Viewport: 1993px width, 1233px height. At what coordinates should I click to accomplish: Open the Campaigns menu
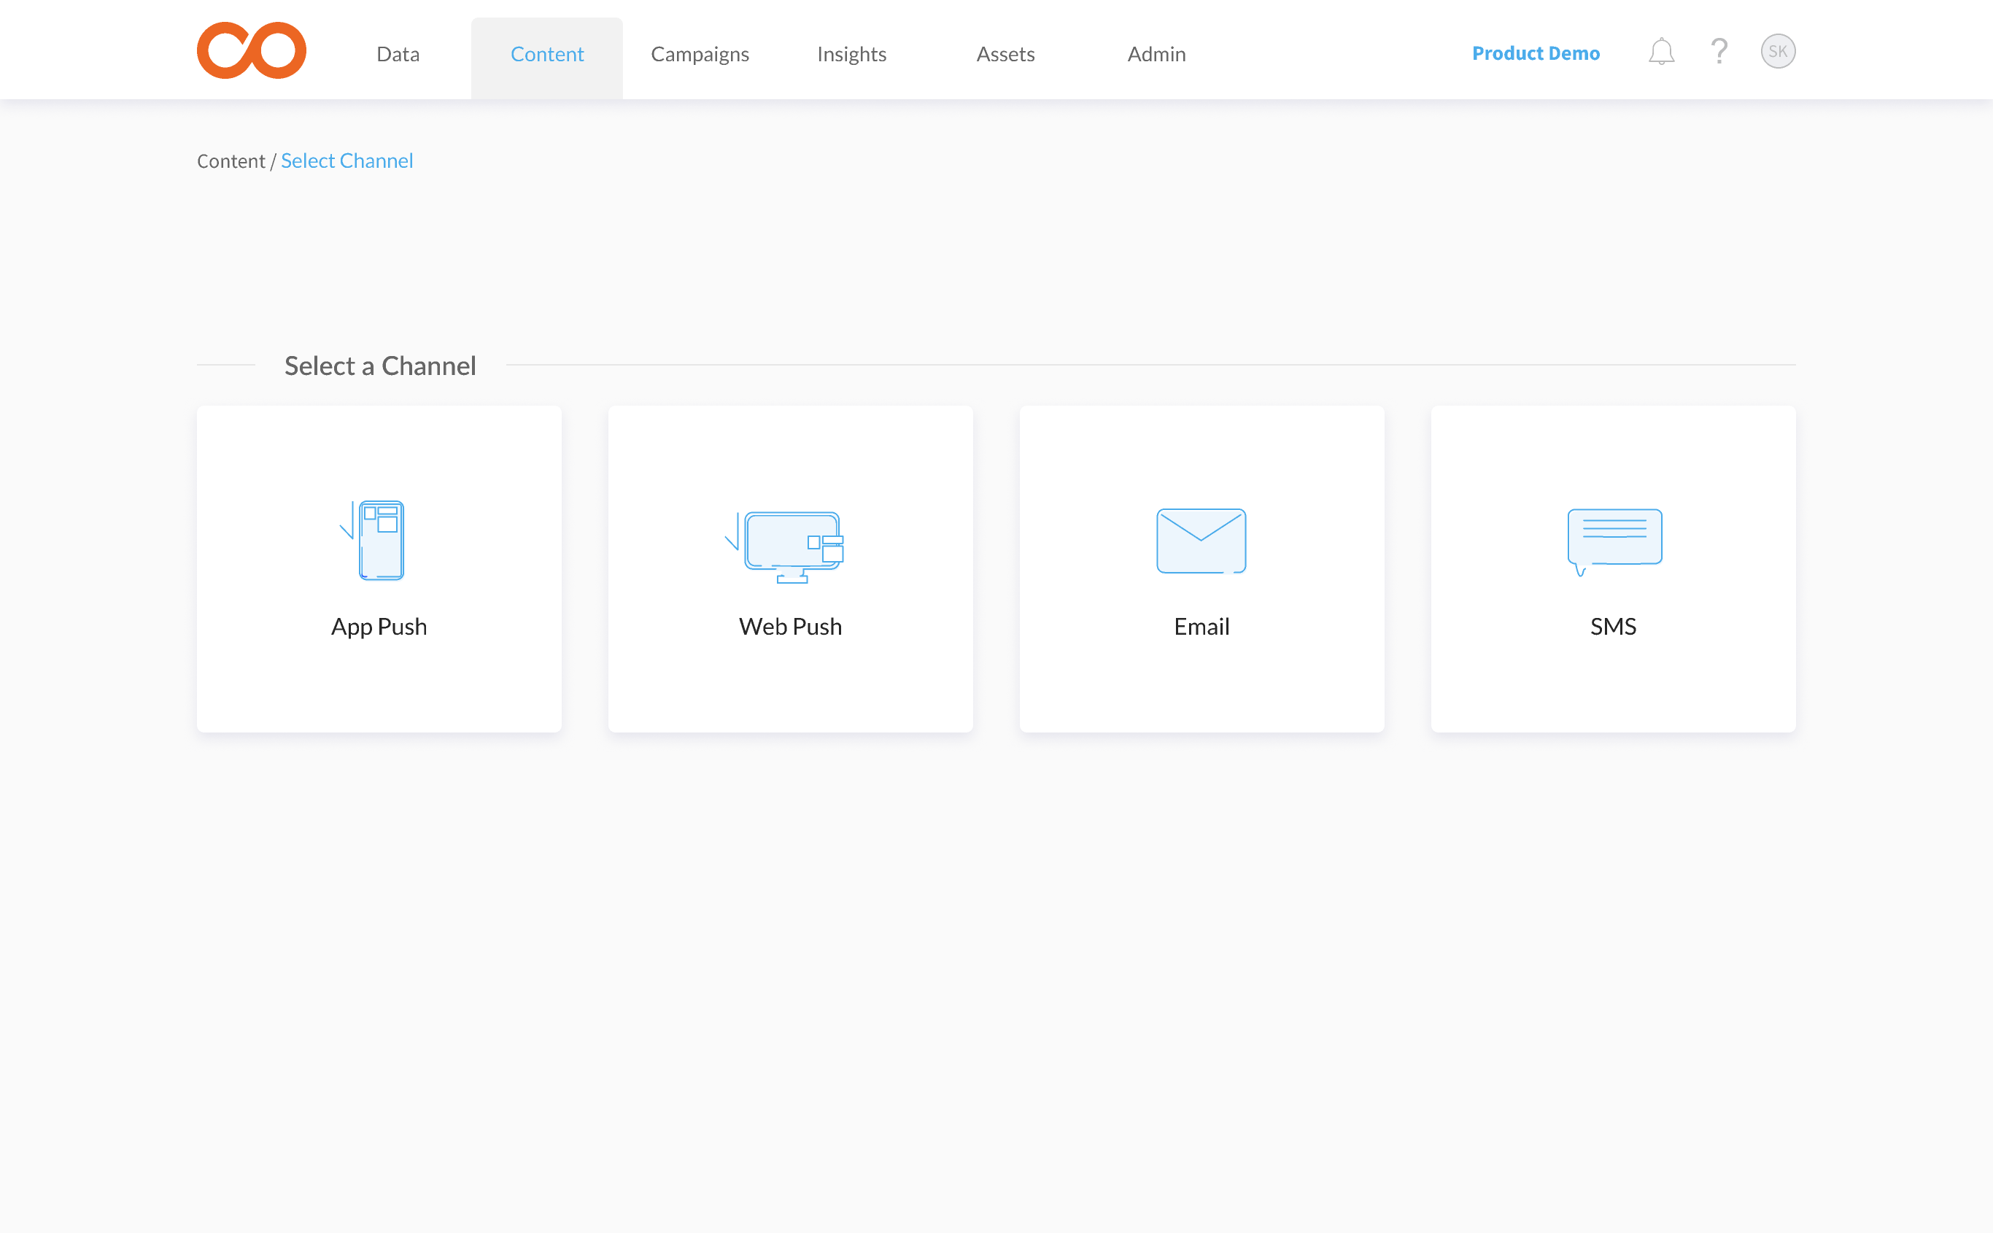tap(700, 54)
